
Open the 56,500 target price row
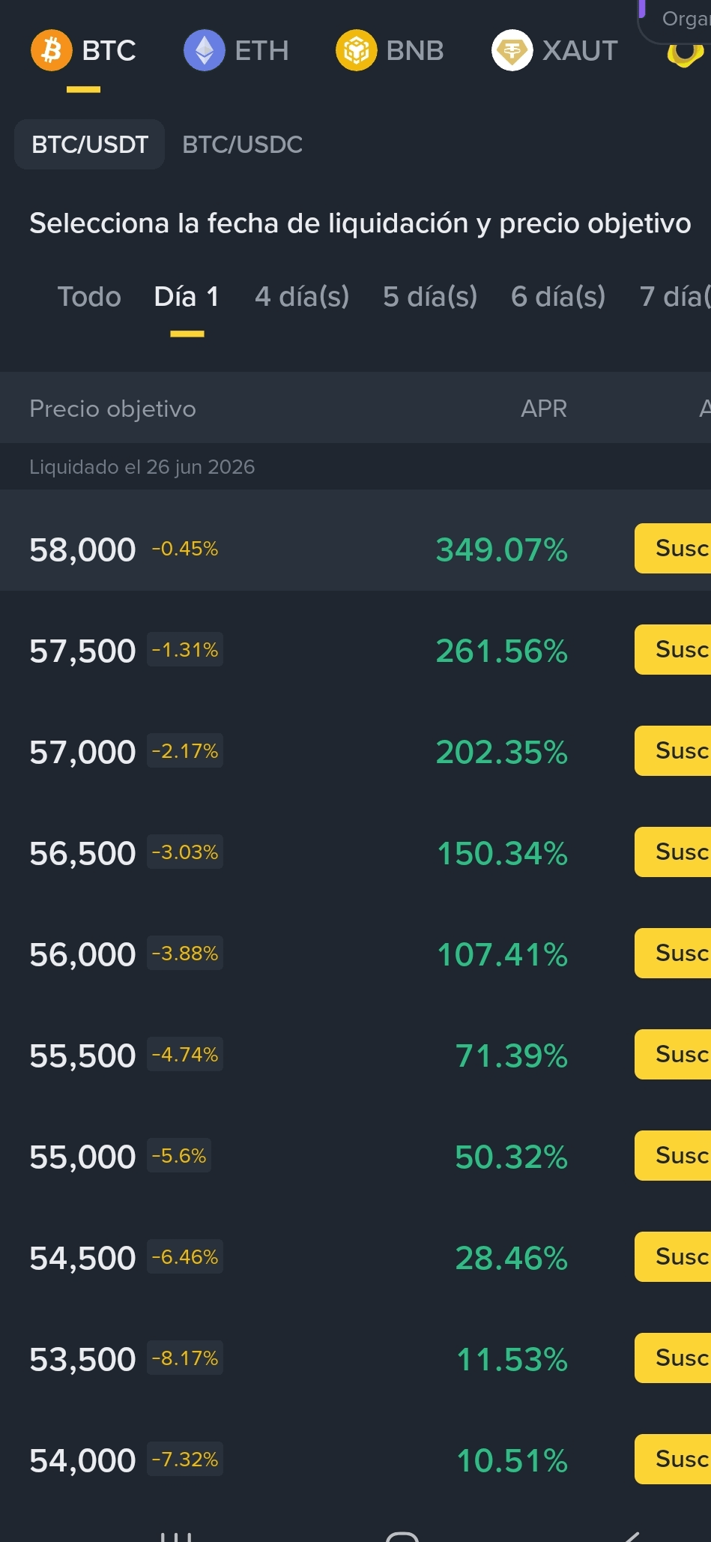tap(355, 852)
